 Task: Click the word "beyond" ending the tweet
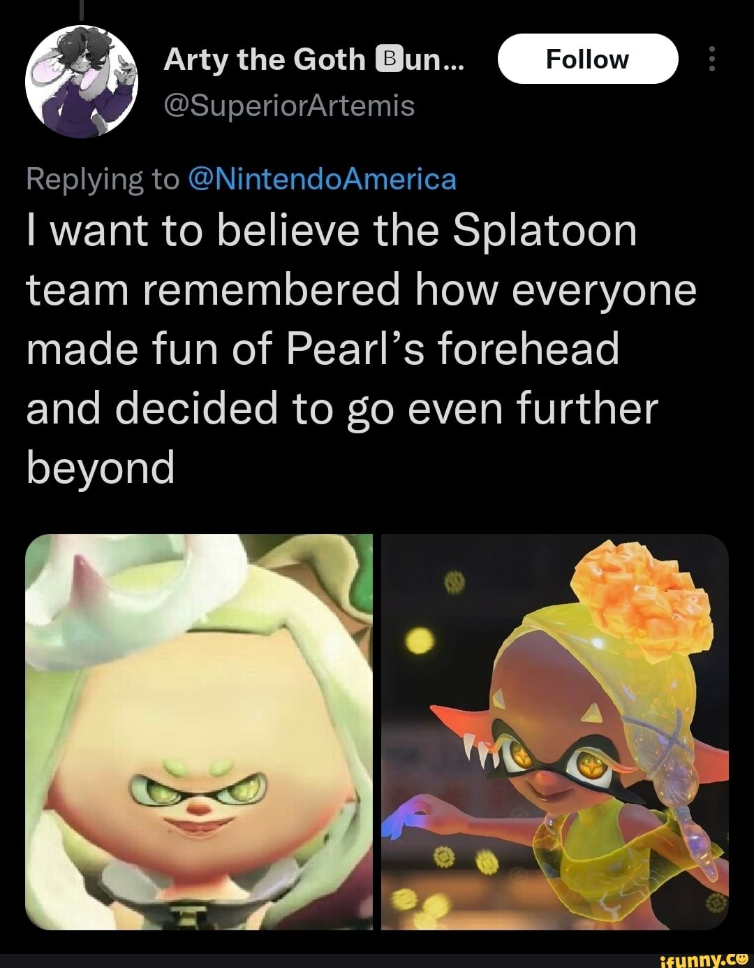pyautogui.click(x=101, y=467)
